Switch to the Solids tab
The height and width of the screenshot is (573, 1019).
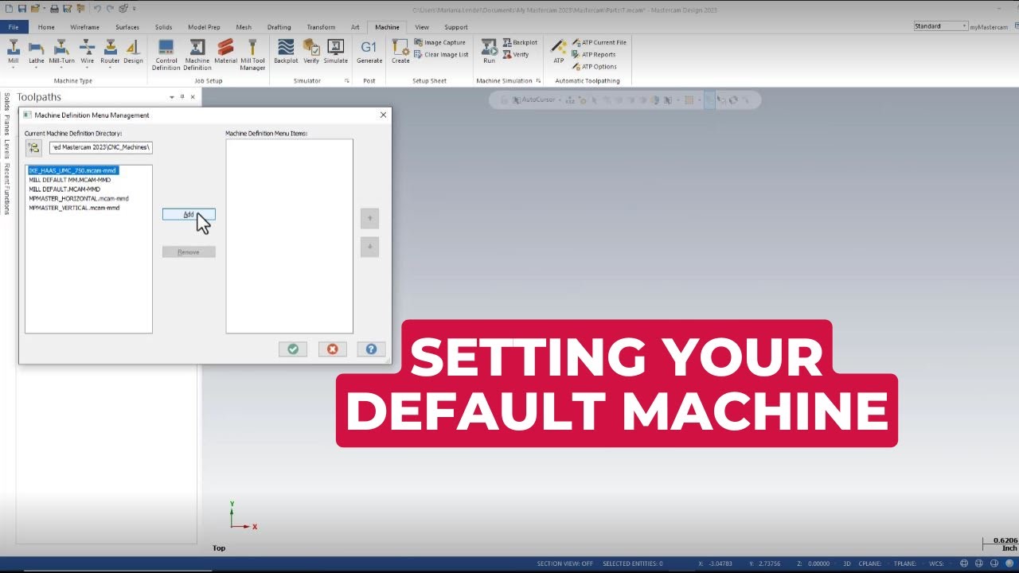pyautogui.click(x=163, y=27)
